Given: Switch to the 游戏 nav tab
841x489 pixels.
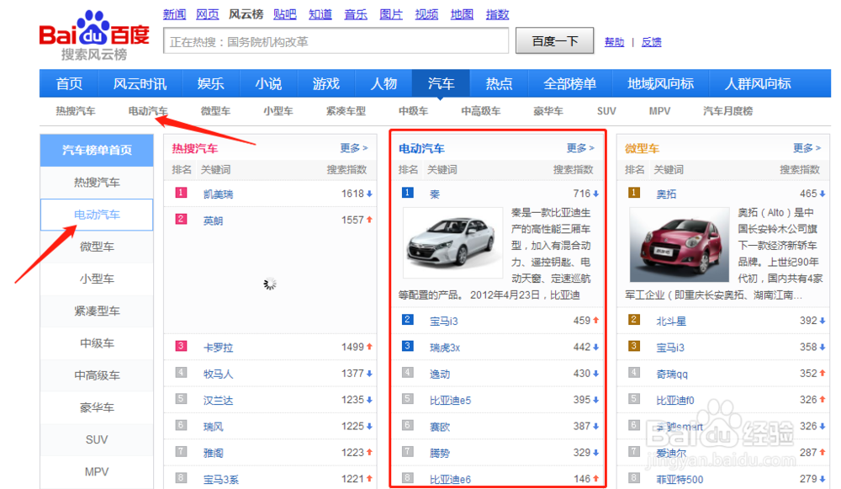Looking at the screenshot, I should pos(326,83).
